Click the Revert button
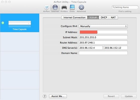 (x=111, y=96)
